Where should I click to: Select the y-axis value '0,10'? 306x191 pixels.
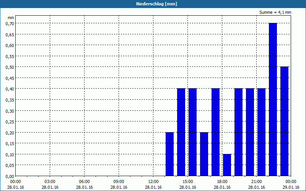[10, 154]
